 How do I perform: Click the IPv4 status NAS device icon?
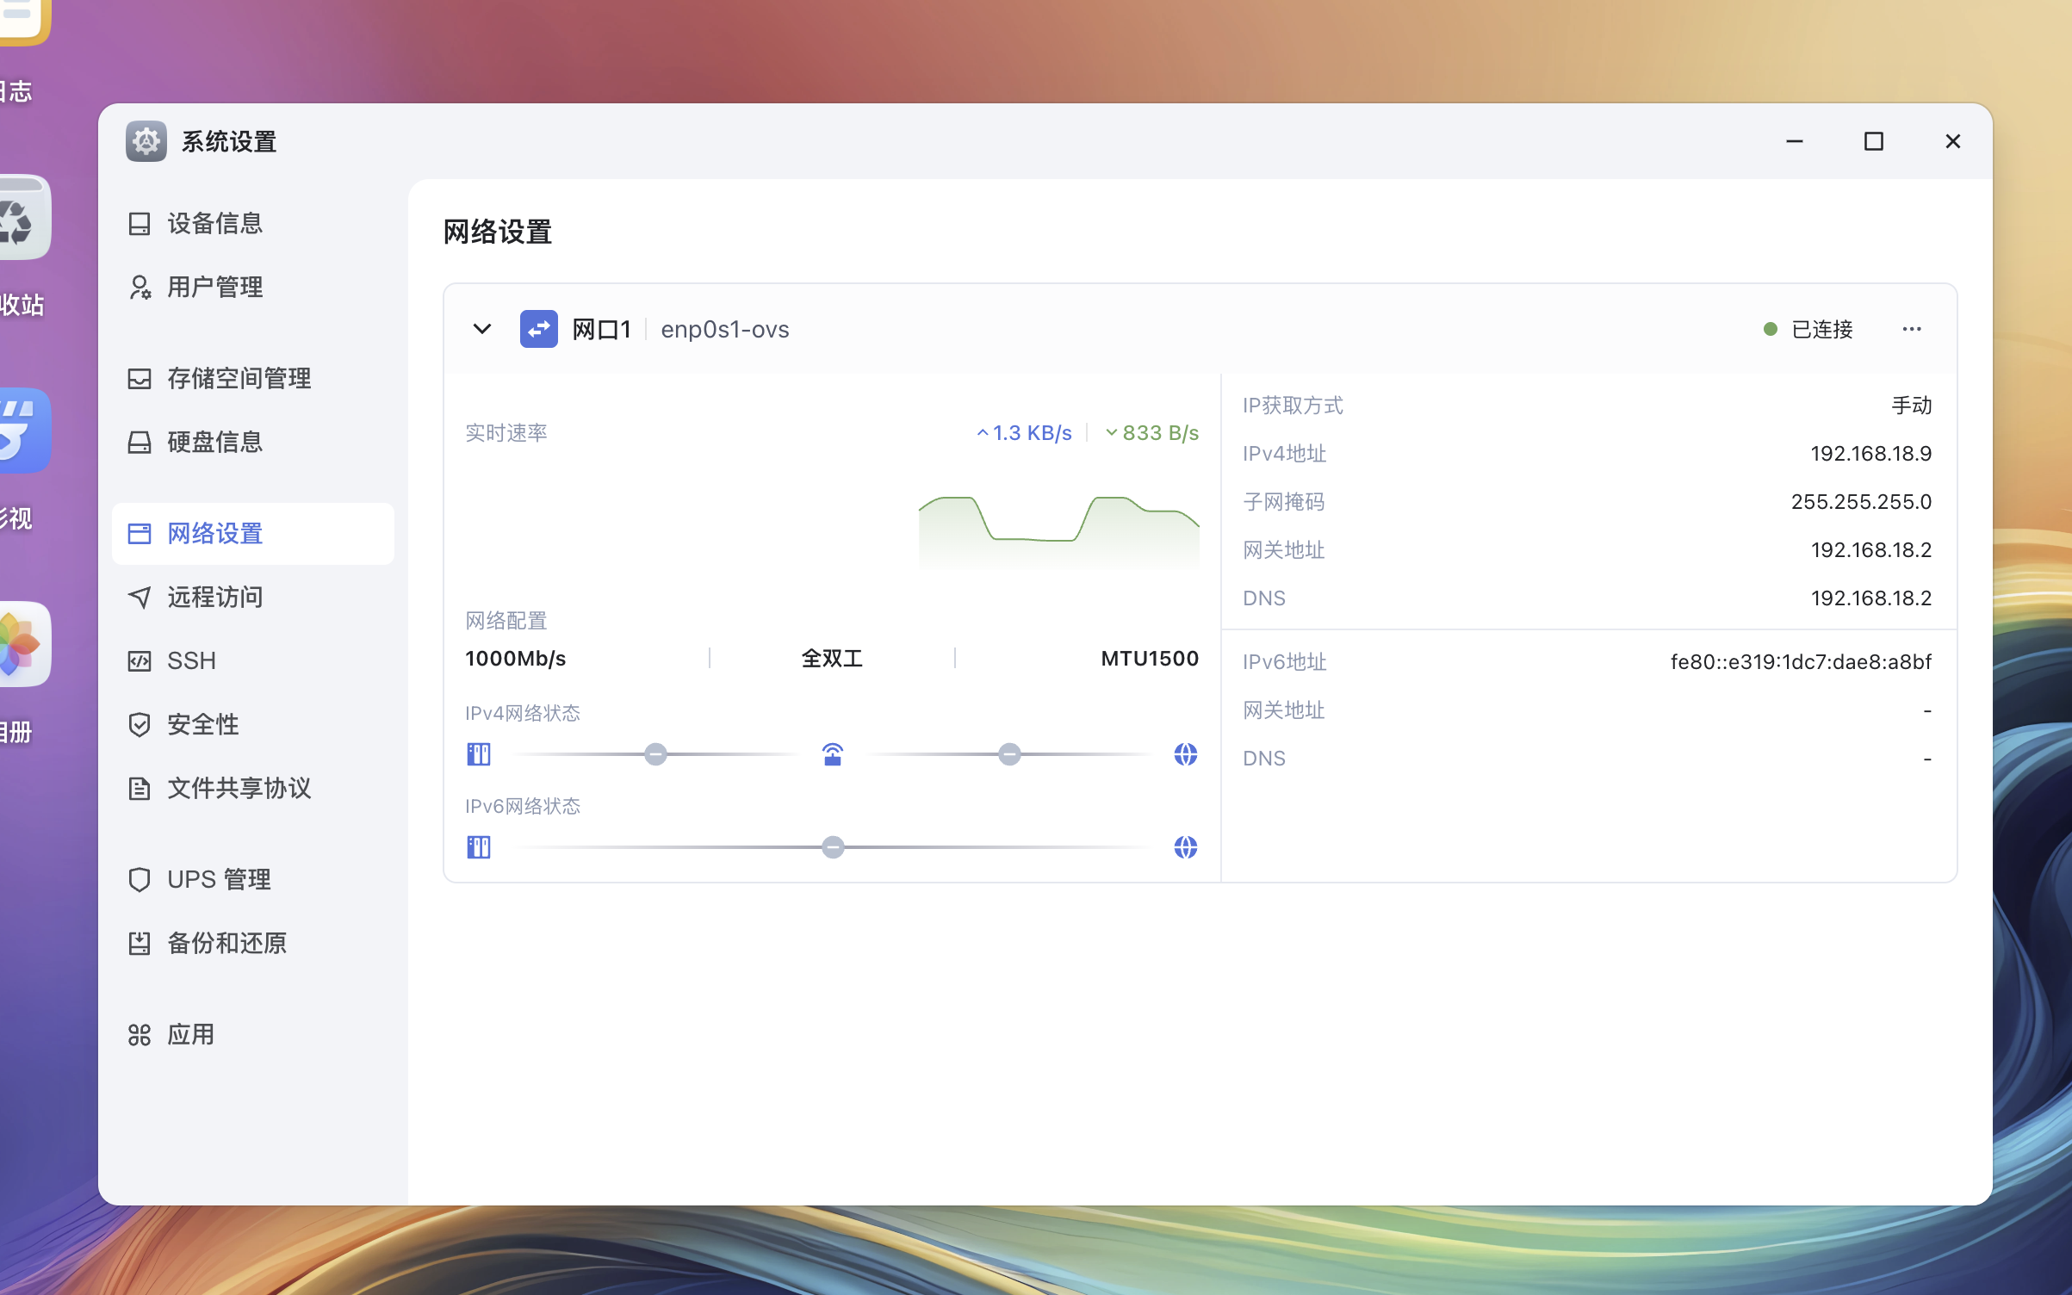479,754
